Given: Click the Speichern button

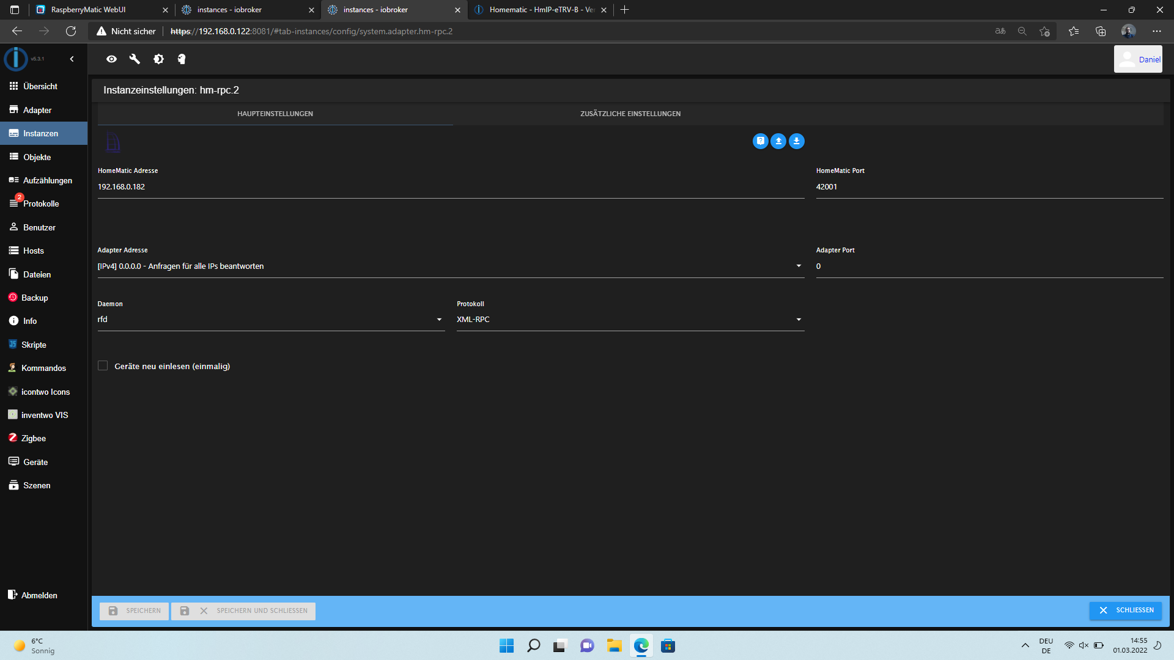Looking at the screenshot, I should coord(135,611).
